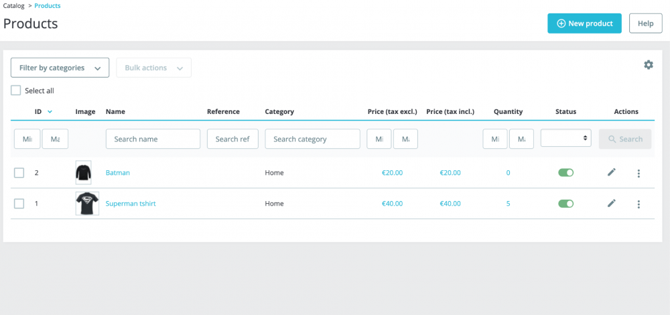This screenshot has width=670, height=315.
Task: Click the edit pencil for Batman
Action: (x=611, y=173)
